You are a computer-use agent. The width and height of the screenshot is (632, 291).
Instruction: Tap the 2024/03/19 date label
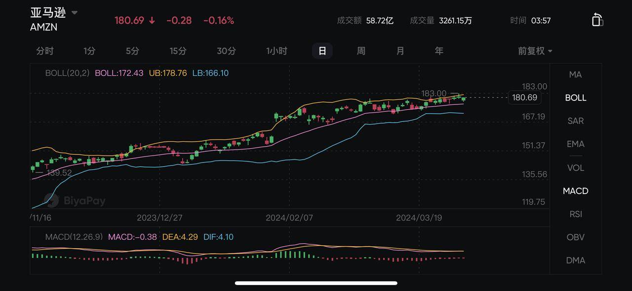419,218
